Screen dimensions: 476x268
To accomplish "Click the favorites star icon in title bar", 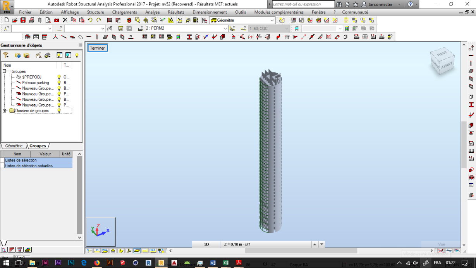I will 356,4.
